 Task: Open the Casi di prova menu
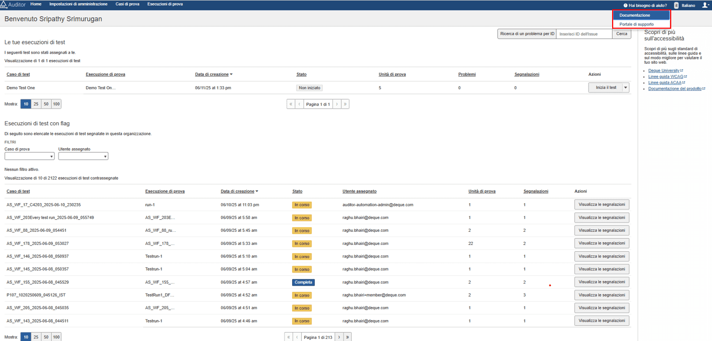click(127, 4)
